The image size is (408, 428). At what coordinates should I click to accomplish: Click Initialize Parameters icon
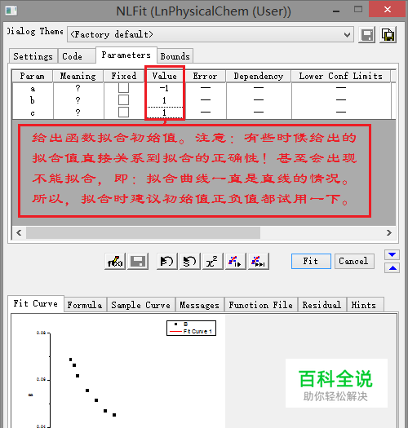[167, 261]
